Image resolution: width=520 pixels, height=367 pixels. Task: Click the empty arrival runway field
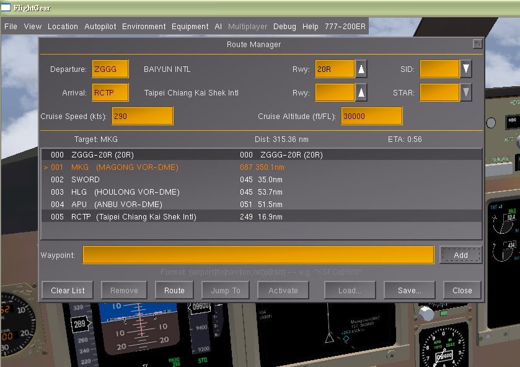[x=335, y=92]
